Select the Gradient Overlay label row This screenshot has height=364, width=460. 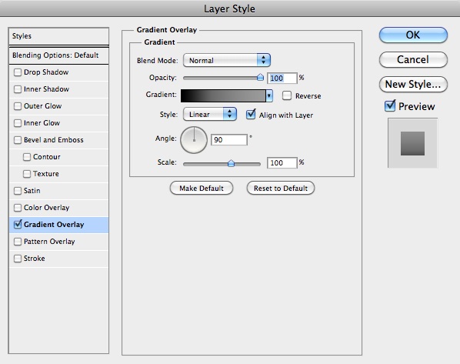[58, 225]
